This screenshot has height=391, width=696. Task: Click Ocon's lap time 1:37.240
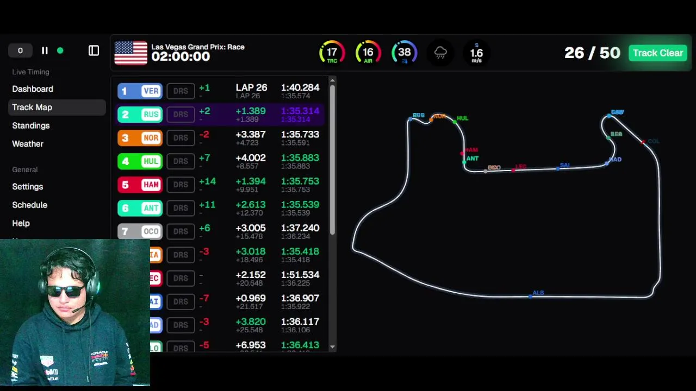pos(300,228)
